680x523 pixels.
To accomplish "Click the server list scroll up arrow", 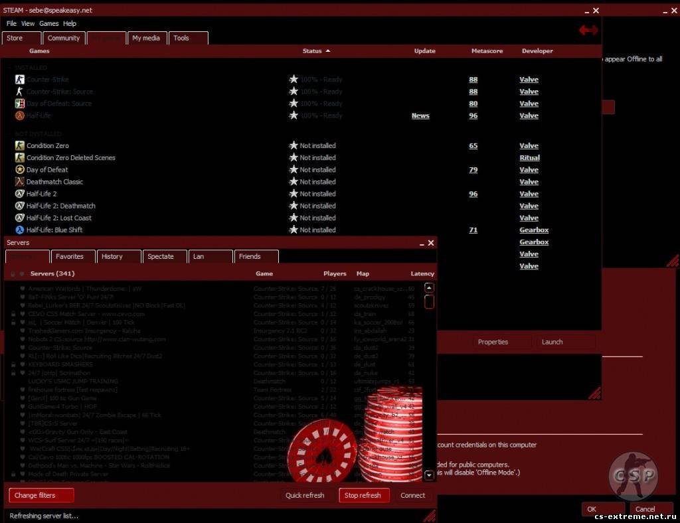I will point(429,287).
